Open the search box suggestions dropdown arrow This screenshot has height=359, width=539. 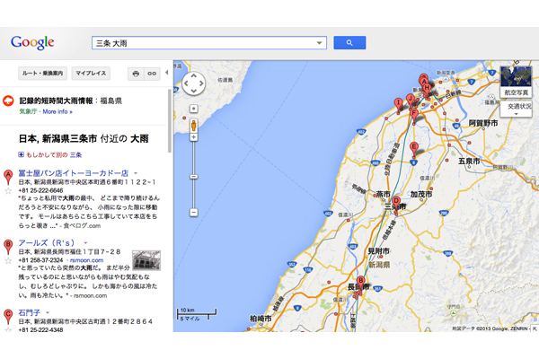pos(320,42)
